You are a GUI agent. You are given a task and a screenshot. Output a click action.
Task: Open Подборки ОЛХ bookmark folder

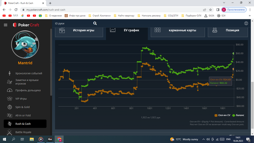(191, 16)
